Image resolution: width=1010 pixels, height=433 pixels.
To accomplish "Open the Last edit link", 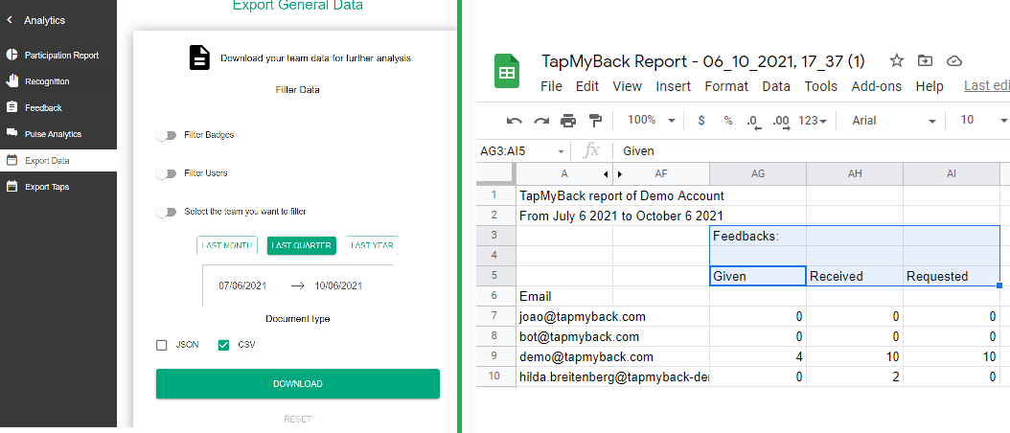I will pyautogui.click(x=986, y=86).
